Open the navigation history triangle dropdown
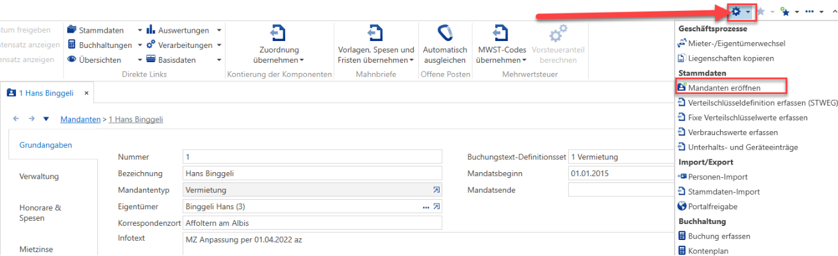This screenshot has height=256, width=838. click(x=45, y=119)
